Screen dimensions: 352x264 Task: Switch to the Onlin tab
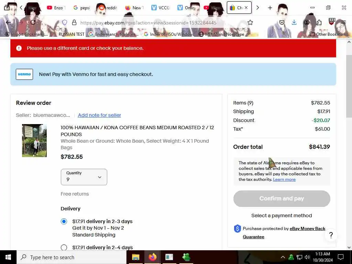click(186, 8)
